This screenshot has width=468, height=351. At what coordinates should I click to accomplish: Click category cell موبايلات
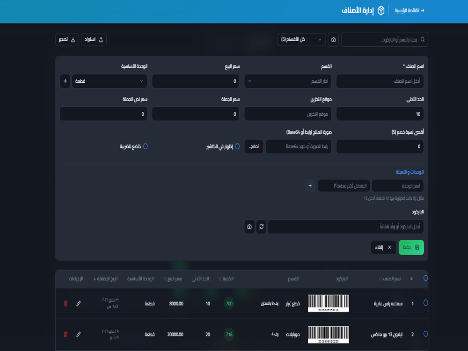click(x=293, y=334)
